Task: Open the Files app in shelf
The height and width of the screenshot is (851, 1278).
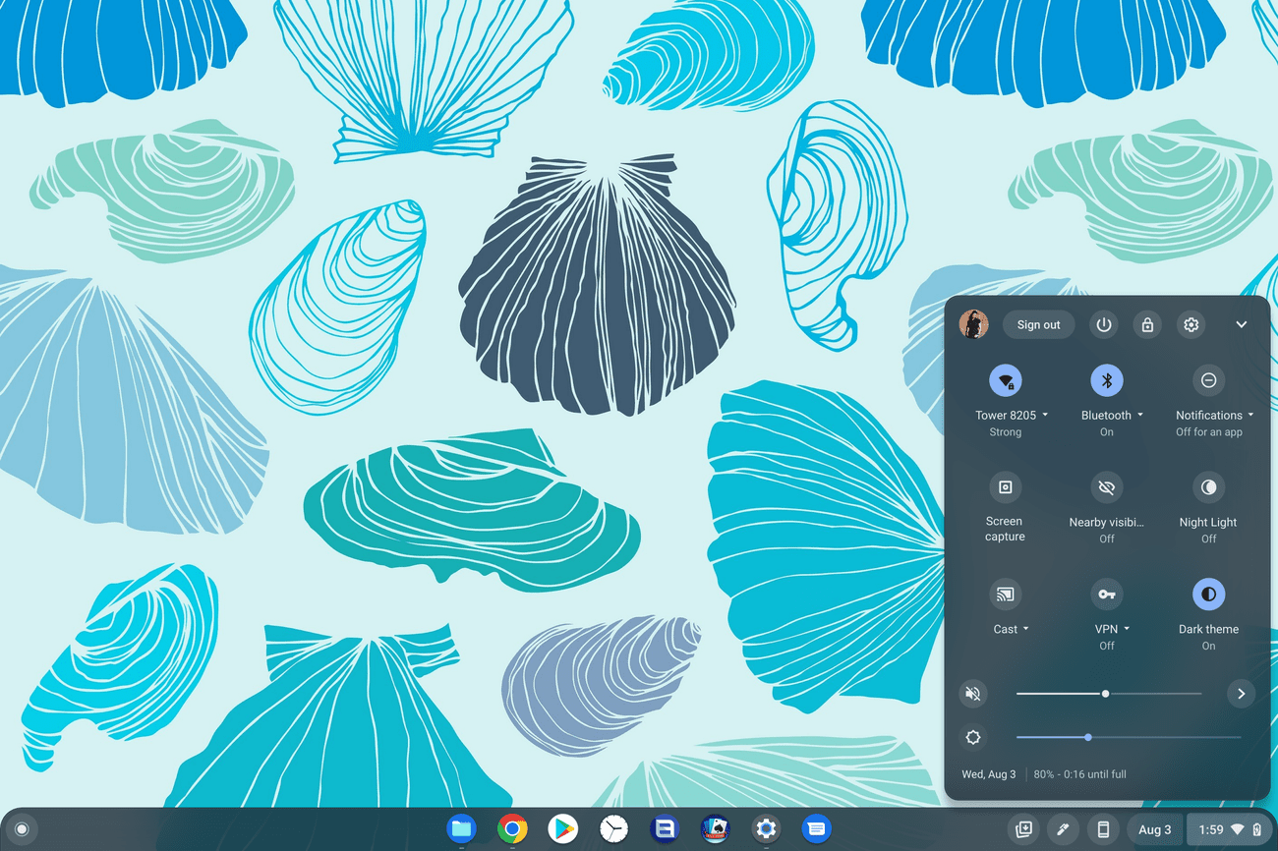Action: 461,829
